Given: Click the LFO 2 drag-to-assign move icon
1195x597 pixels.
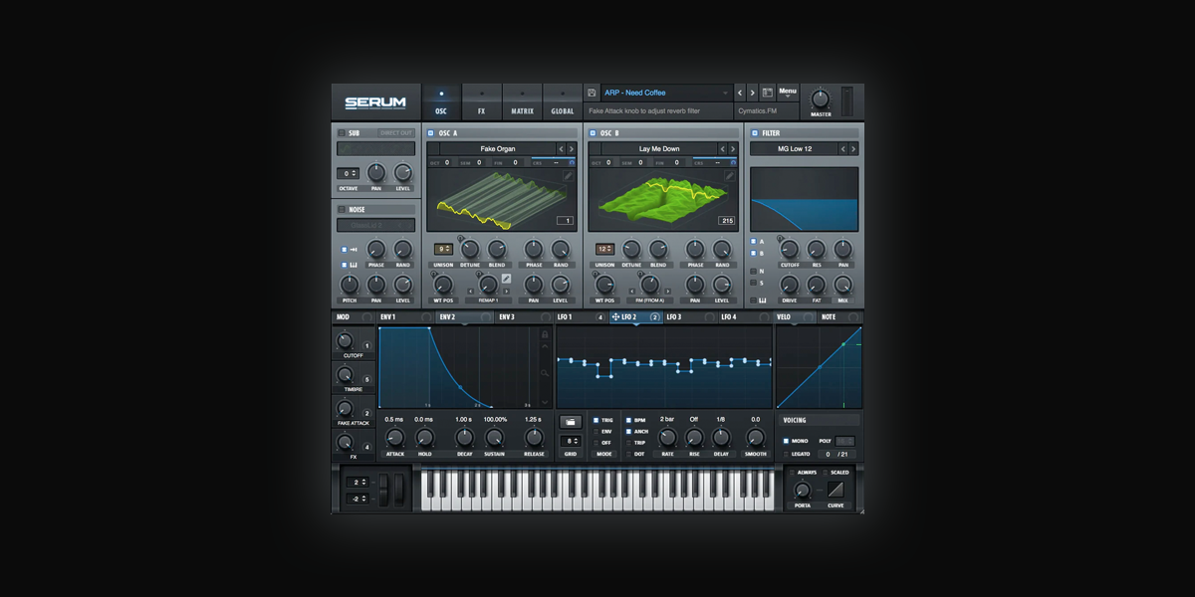Looking at the screenshot, I should pyautogui.click(x=615, y=317).
